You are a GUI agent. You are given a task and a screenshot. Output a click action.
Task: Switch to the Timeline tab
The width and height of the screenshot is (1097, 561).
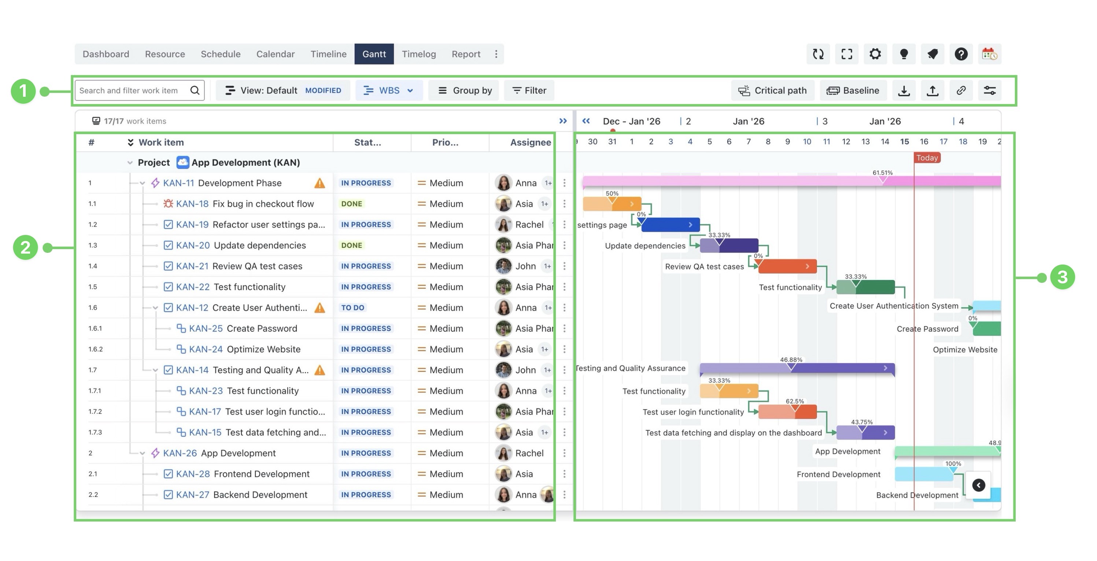[x=328, y=54]
